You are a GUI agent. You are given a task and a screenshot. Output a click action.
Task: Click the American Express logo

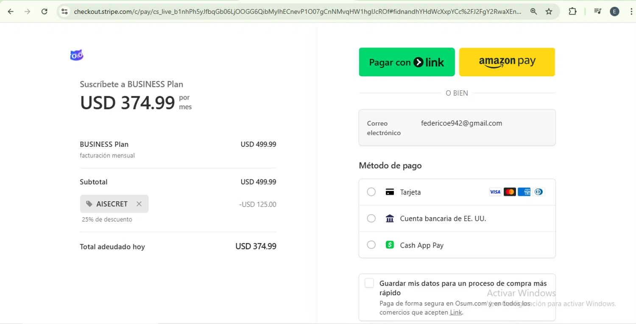click(524, 192)
